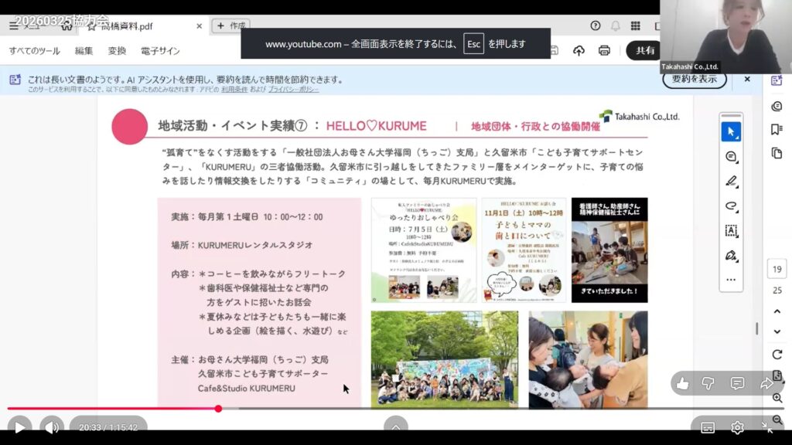Select the arrow selection tool

click(x=731, y=132)
